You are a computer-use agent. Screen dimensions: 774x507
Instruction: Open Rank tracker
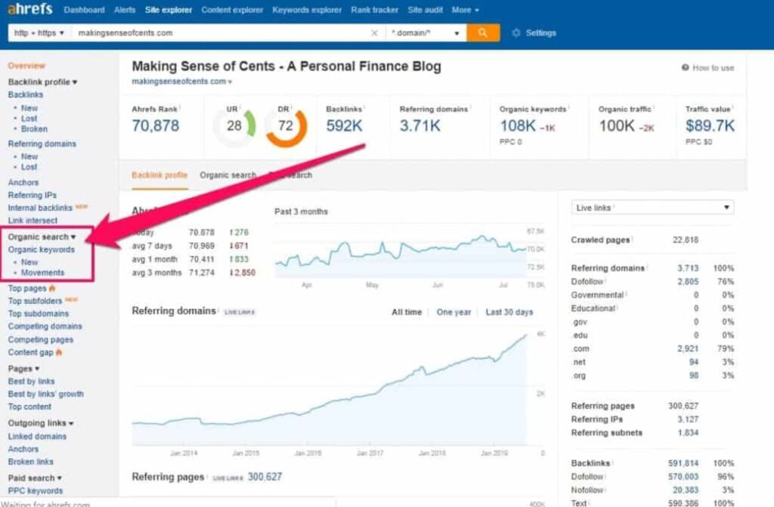point(375,10)
